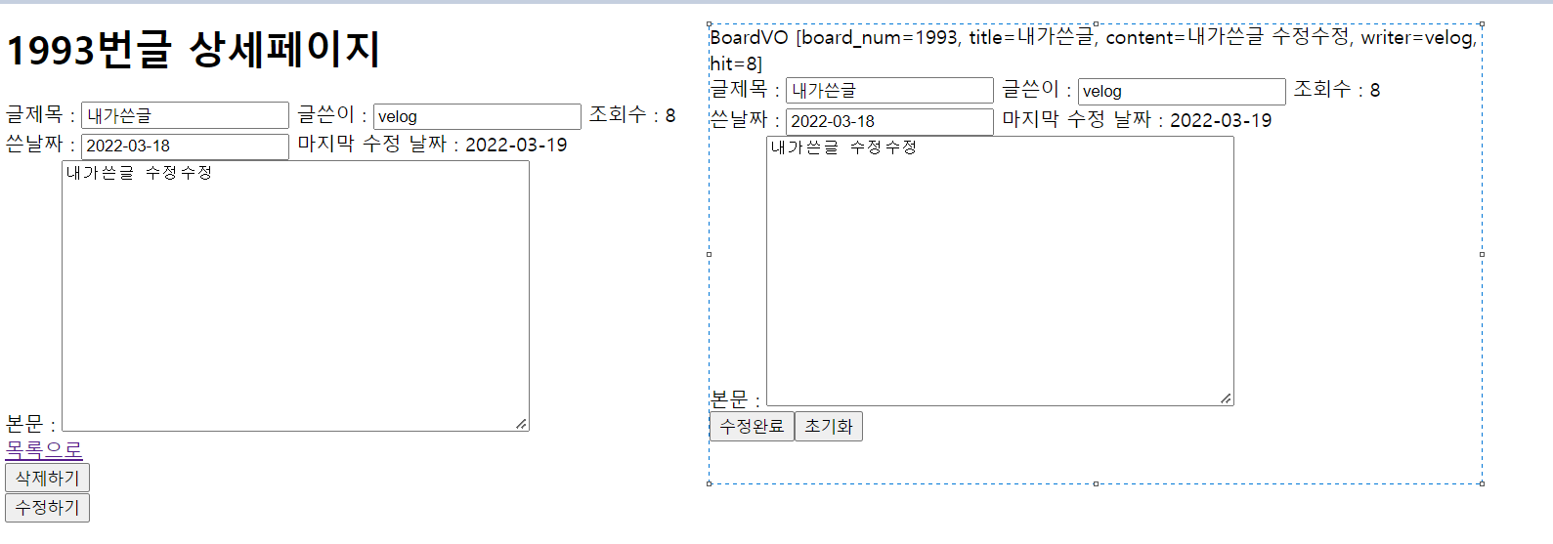Open the 목록으로 link
Screen dimensions: 1553x544
click(44, 449)
